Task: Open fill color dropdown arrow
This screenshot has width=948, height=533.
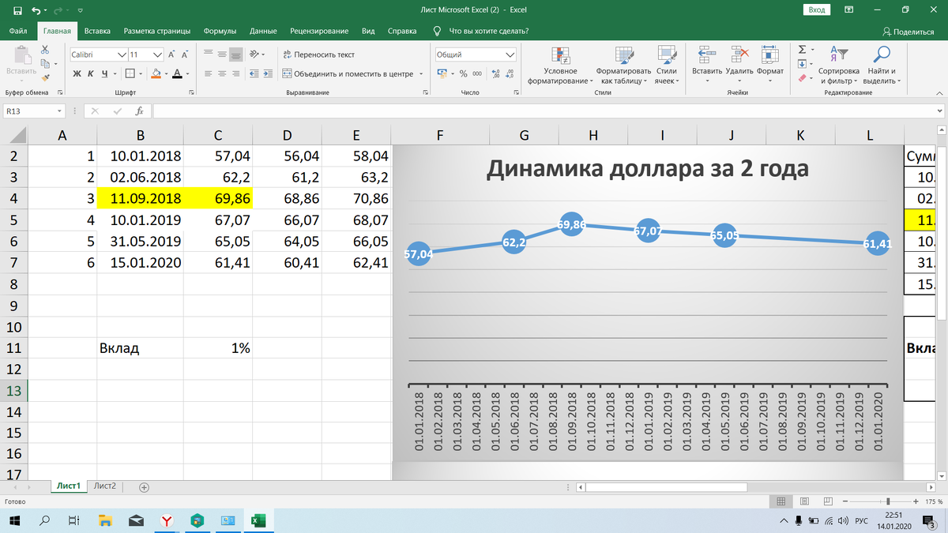Action: tap(165, 73)
